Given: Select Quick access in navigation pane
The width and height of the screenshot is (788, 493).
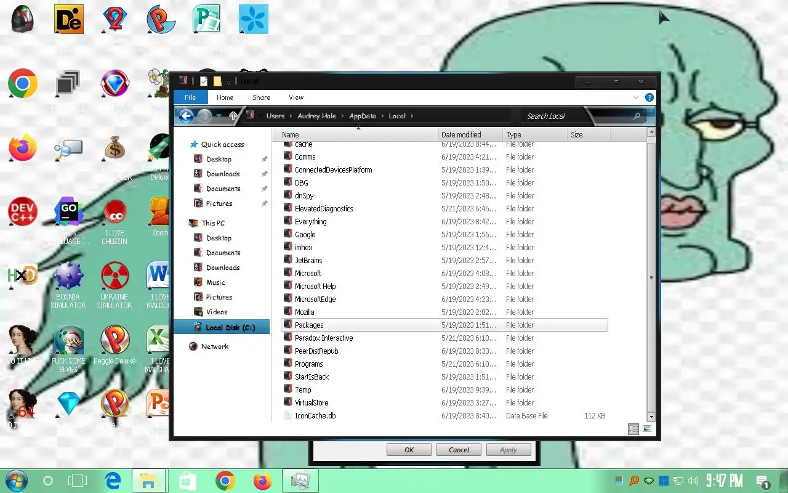Looking at the screenshot, I should coord(222,144).
